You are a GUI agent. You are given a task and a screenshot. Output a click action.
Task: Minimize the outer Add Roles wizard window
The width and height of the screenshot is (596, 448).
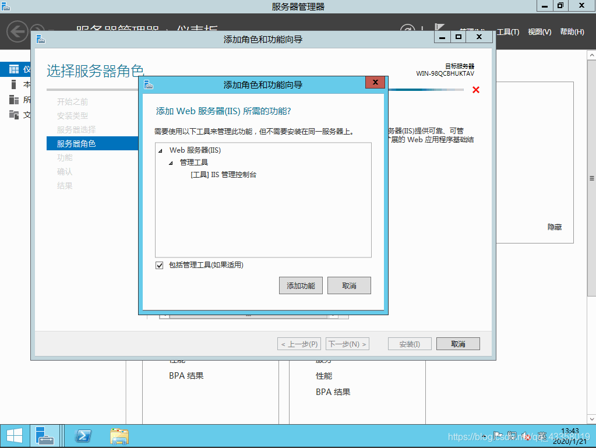pyautogui.click(x=442, y=37)
